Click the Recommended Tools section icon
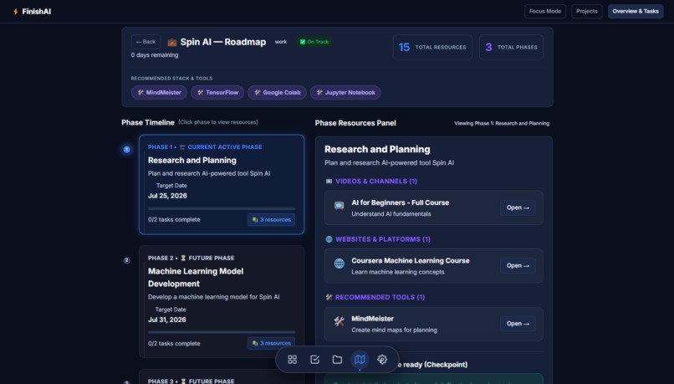Screen dimensions: 674x384 pyautogui.click(x=329, y=297)
